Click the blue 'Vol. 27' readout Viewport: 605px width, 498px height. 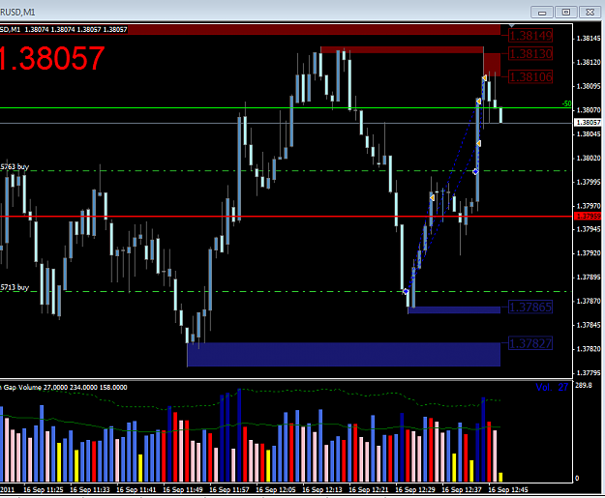[552, 387]
